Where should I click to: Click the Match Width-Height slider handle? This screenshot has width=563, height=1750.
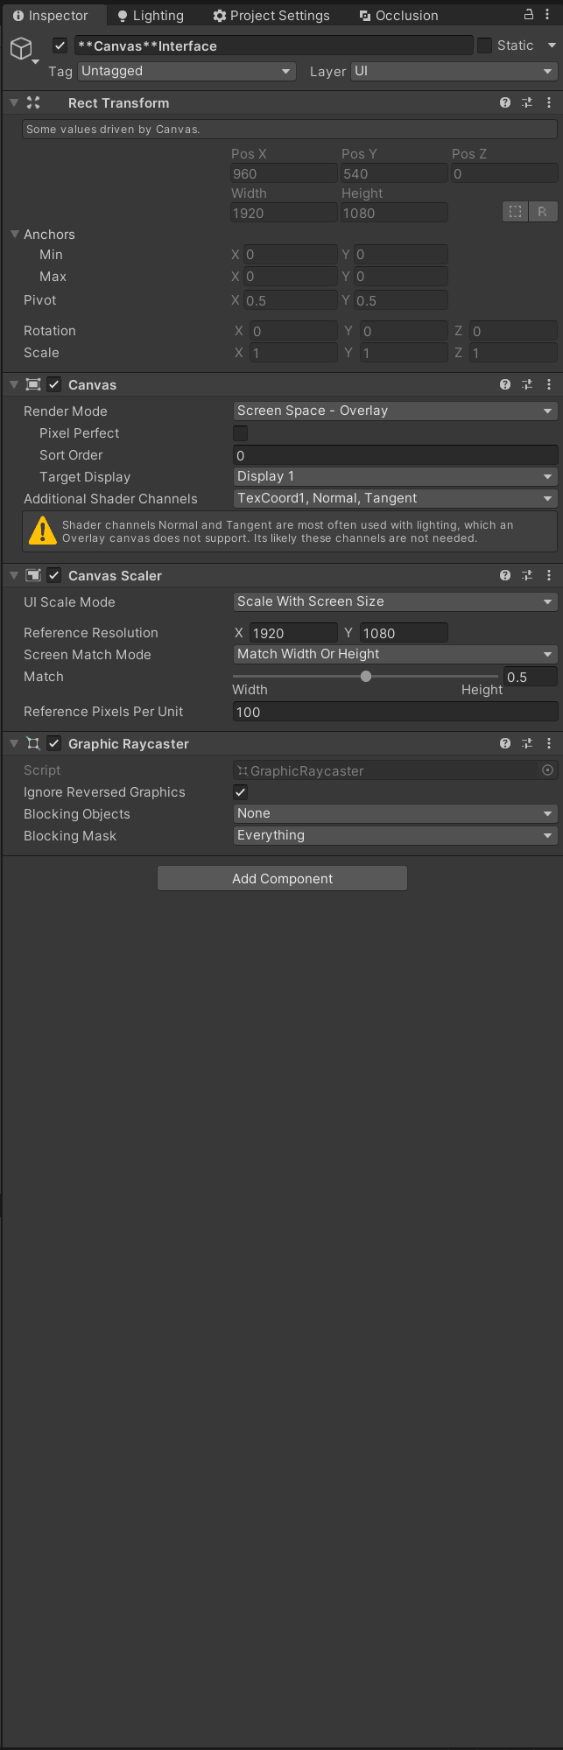pos(366,677)
